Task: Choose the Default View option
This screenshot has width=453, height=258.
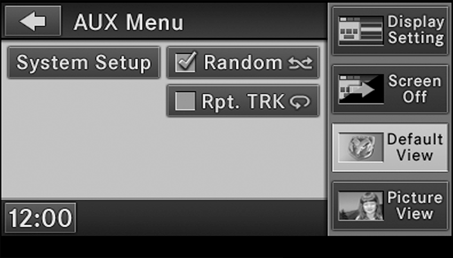Action: 390,147
